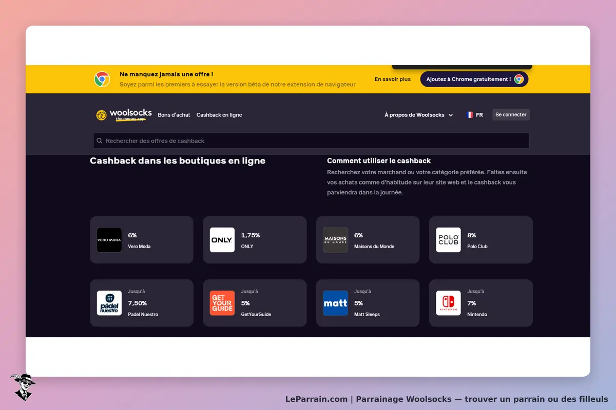
Task: Open the Matt Sleeps logo
Action: 335,303
